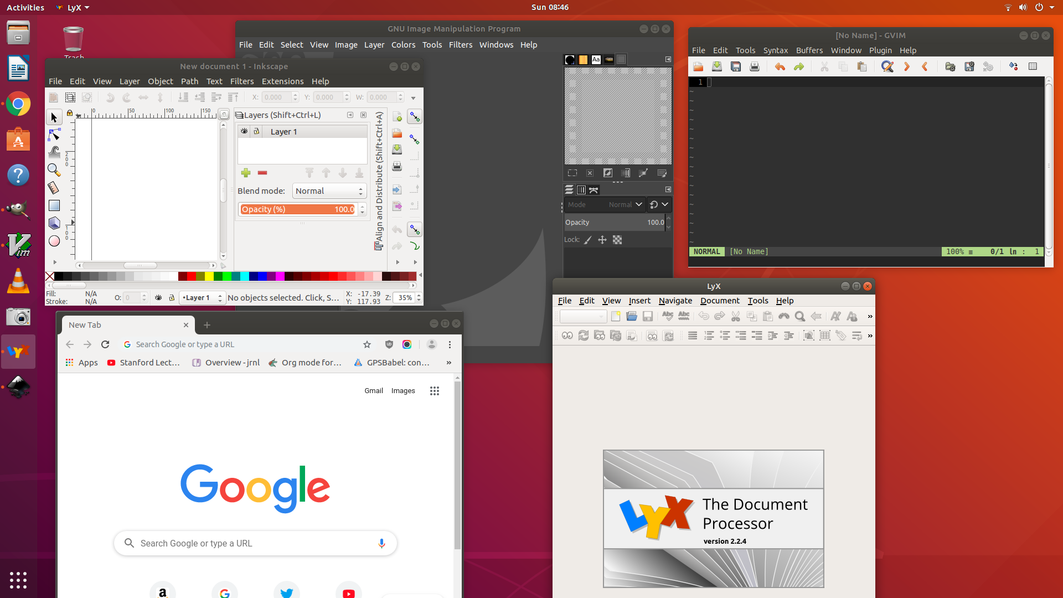The height and width of the screenshot is (598, 1063).
Task: Toggle the Inkscape guide lock above rulers
Action: point(69,113)
